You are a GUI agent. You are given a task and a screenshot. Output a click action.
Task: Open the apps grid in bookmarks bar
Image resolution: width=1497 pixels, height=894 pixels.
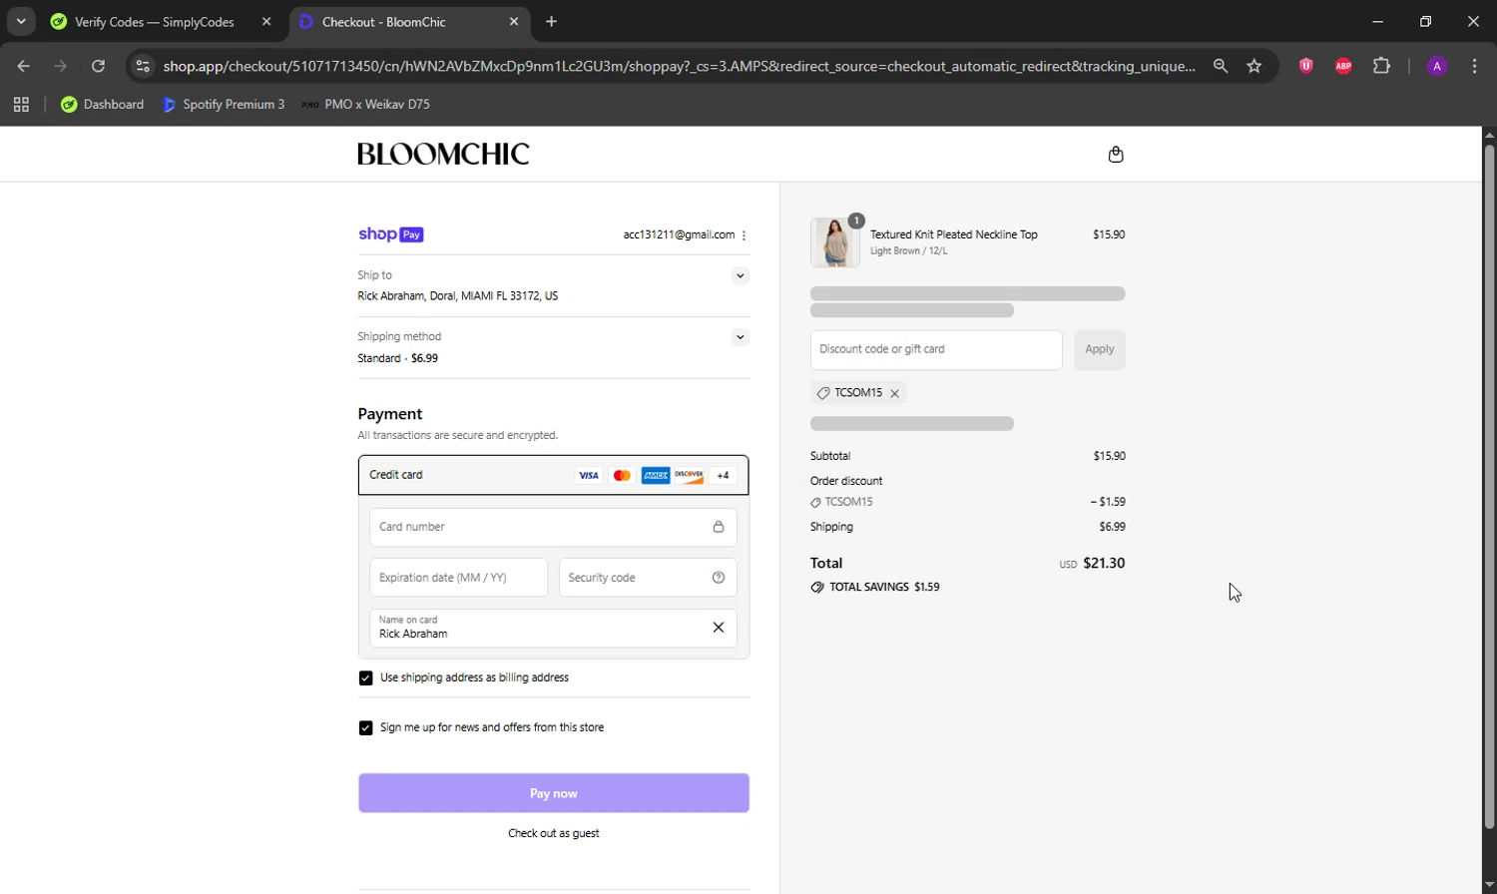21,104
